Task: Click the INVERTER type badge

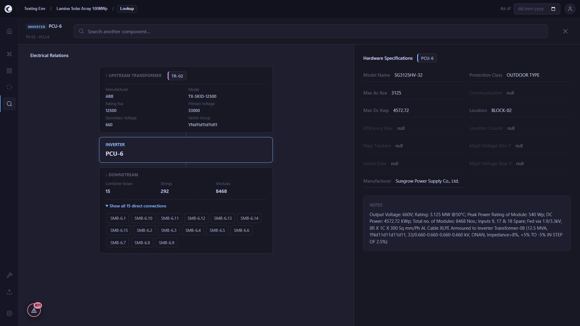Action: tap(36, 27)
